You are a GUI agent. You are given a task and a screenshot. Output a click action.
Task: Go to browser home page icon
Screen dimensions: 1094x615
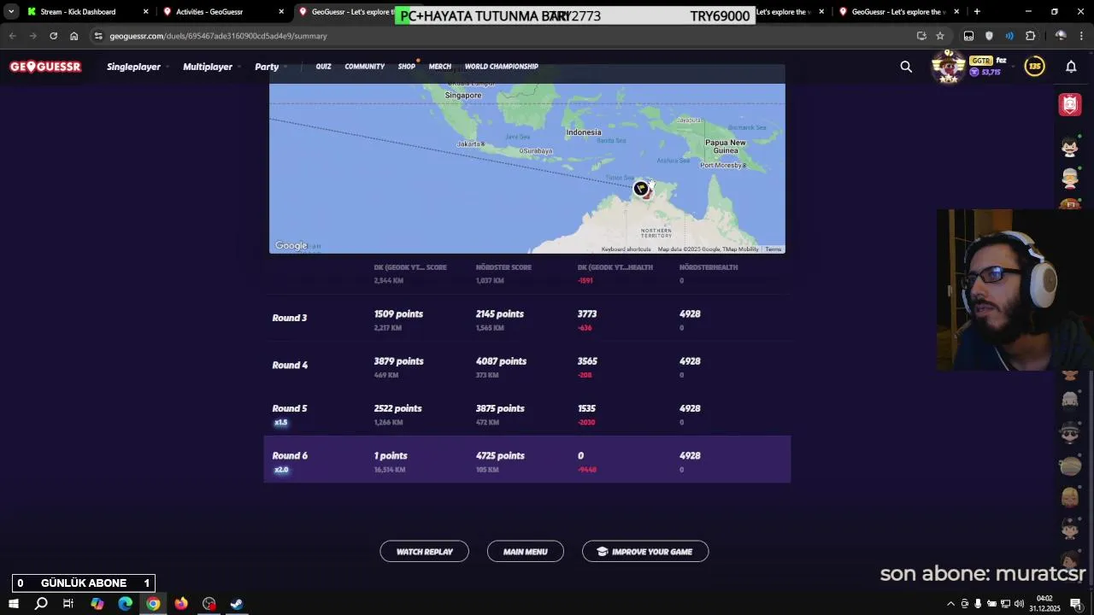click(74, 36)
